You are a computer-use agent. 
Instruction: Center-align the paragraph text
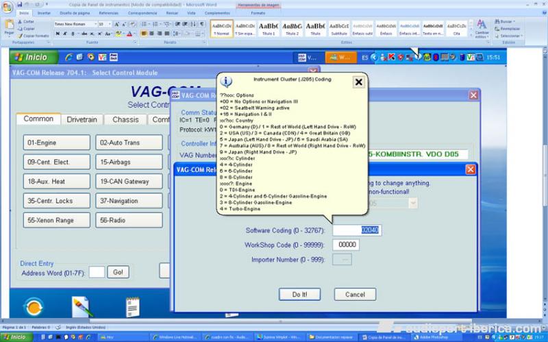coord(151,34)
